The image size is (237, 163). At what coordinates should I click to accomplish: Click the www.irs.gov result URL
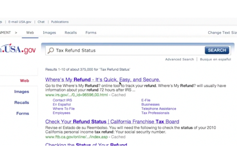[x=76, y=95]
